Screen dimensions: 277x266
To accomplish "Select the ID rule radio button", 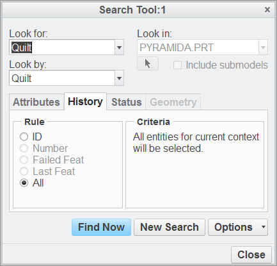I will coord(24,137).
